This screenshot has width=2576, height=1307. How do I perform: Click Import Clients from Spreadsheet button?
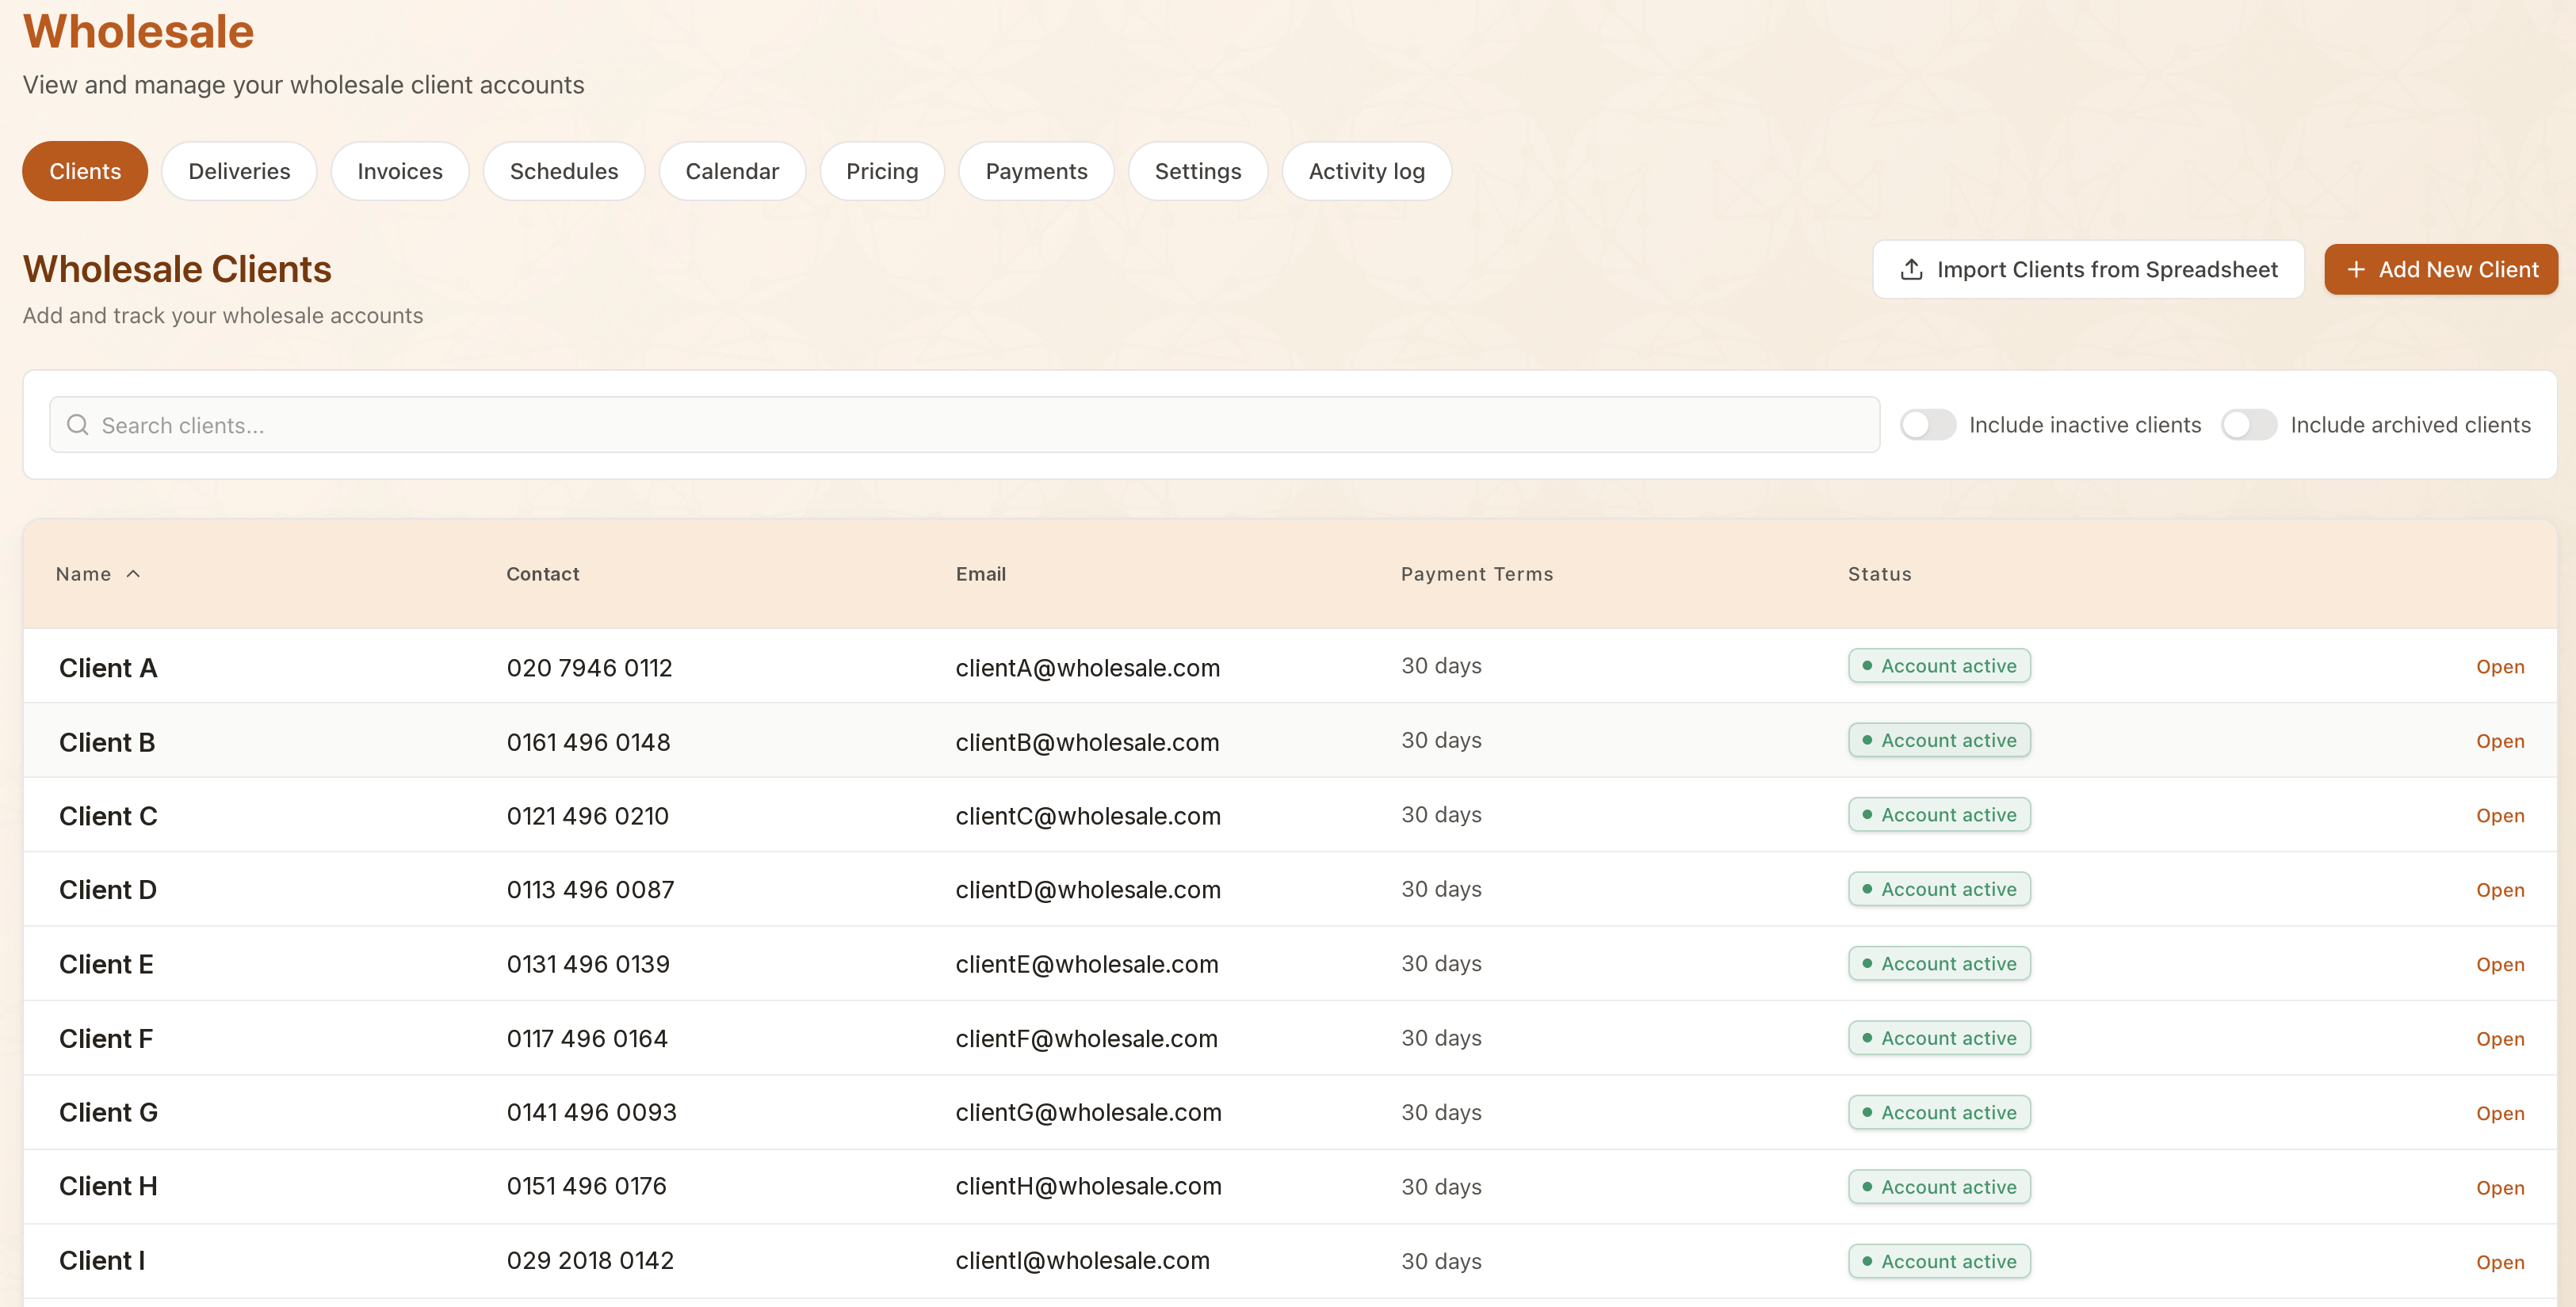(2088, 270)
